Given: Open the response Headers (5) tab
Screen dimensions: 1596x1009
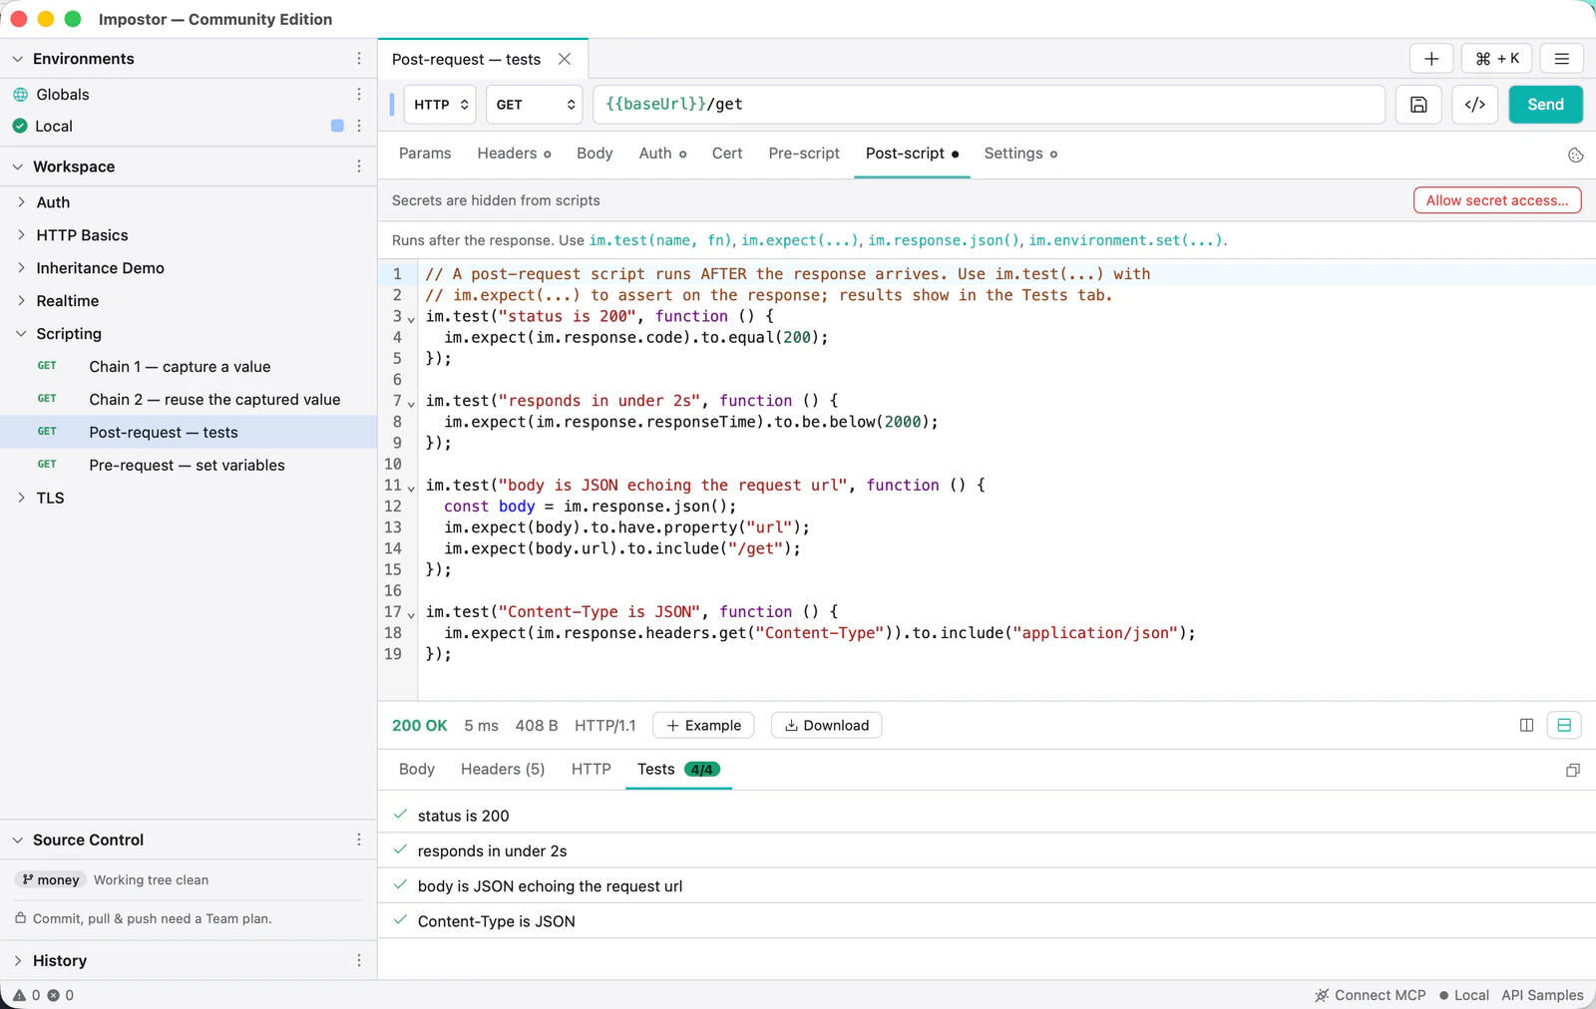Looking at the screenshot, I should point(503,769).
